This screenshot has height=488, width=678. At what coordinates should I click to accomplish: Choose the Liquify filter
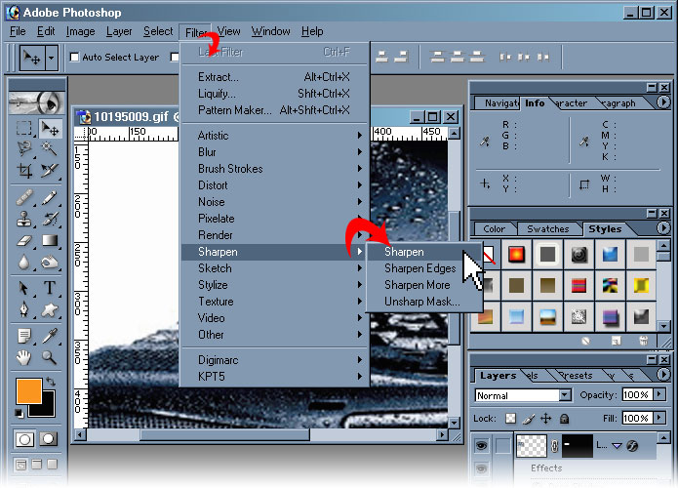click(x=274, y=94)
